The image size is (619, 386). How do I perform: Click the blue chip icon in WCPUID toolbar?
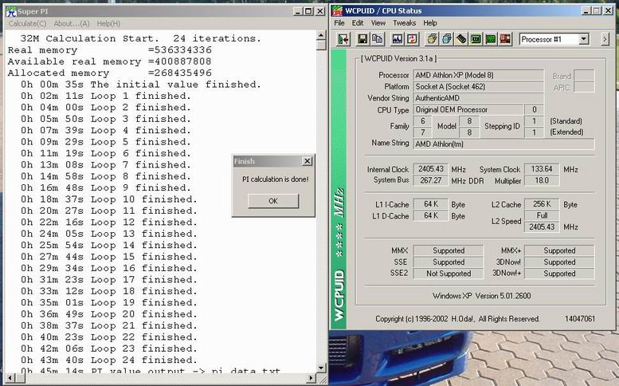[446, 39]
